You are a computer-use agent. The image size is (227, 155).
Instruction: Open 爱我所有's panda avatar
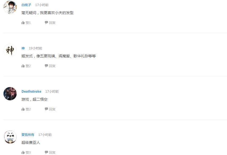click(10, 137)
